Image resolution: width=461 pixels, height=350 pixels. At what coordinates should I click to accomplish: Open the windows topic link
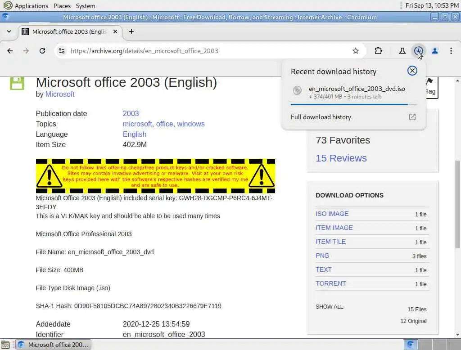tap(191, 124)
